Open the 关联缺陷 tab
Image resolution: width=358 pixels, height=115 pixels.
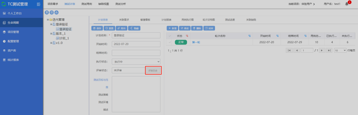pyautogui.click(x=251, y=20)
